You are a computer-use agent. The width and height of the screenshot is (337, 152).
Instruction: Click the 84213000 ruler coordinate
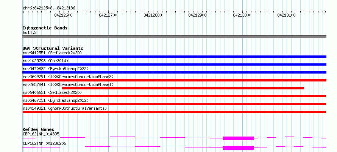tap(242, 15)
